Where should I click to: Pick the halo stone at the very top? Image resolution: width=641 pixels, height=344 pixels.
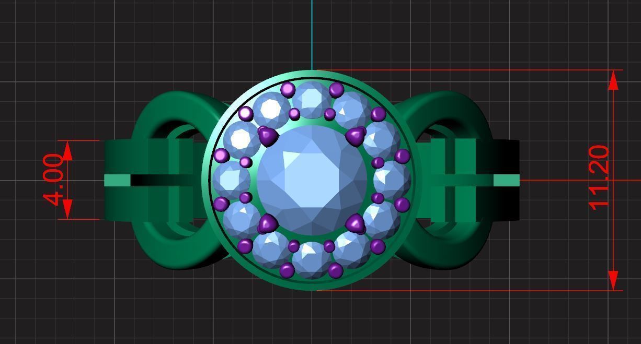click(x=311, y=100)
